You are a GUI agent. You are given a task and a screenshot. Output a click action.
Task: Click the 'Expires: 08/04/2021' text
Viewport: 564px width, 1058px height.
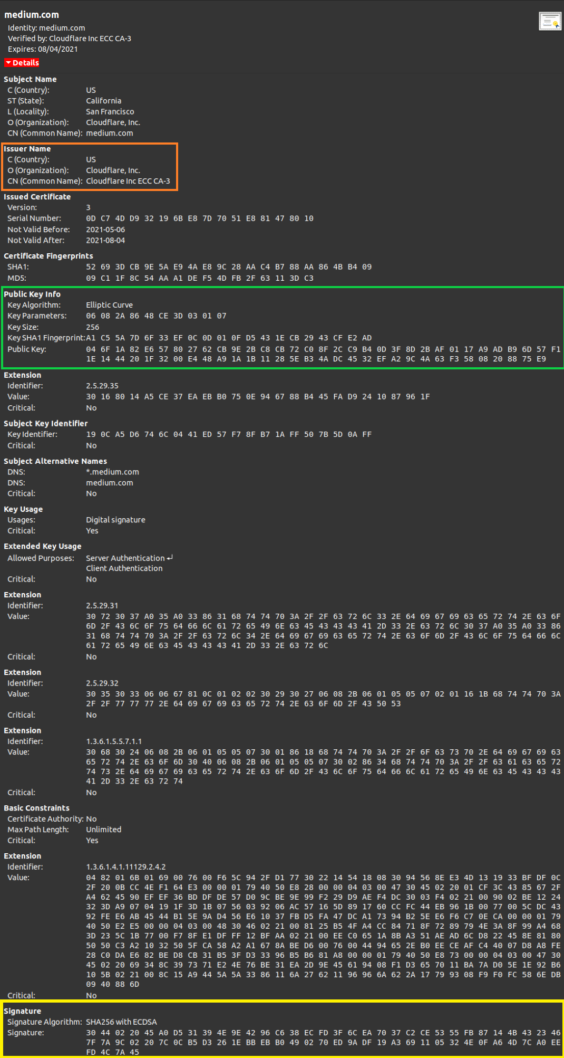[x=43, y=49]
